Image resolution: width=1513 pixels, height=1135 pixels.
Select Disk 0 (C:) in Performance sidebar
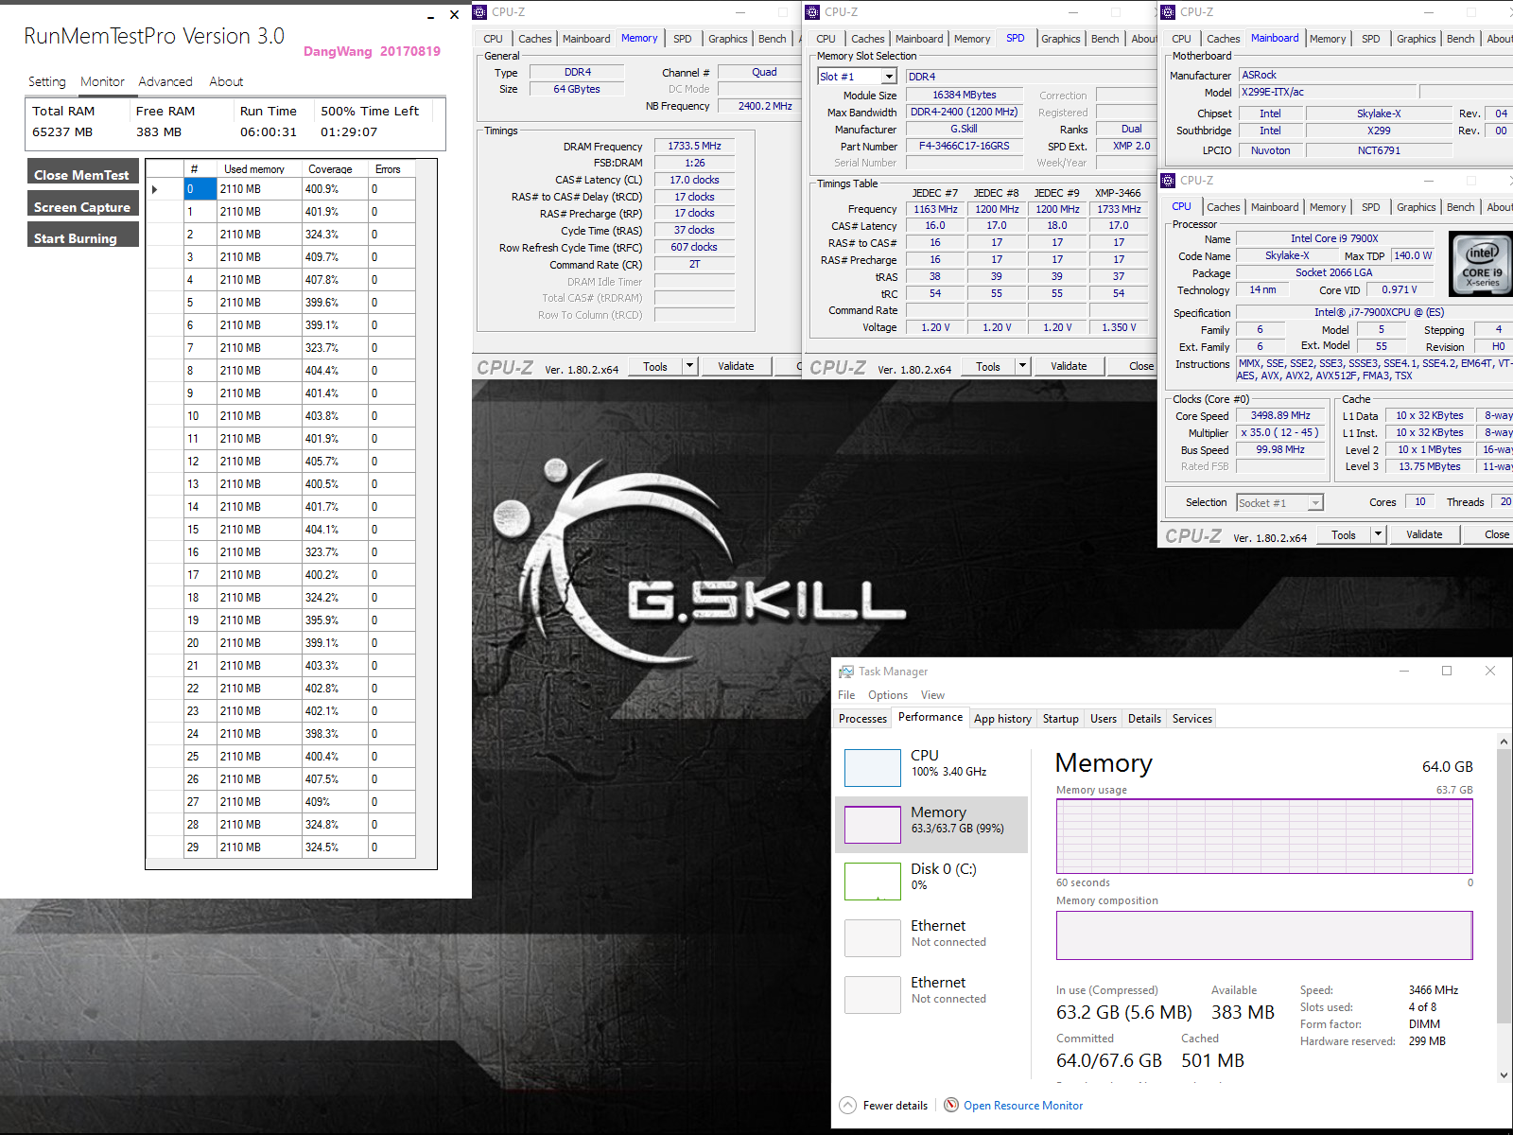[872, 881]
